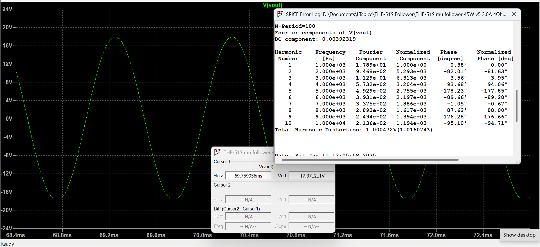Click the Ready status bar text
This screenshot has height=247, width=540.
click(7, 244)
